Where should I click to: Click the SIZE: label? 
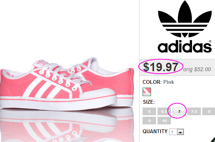point(149,102)
